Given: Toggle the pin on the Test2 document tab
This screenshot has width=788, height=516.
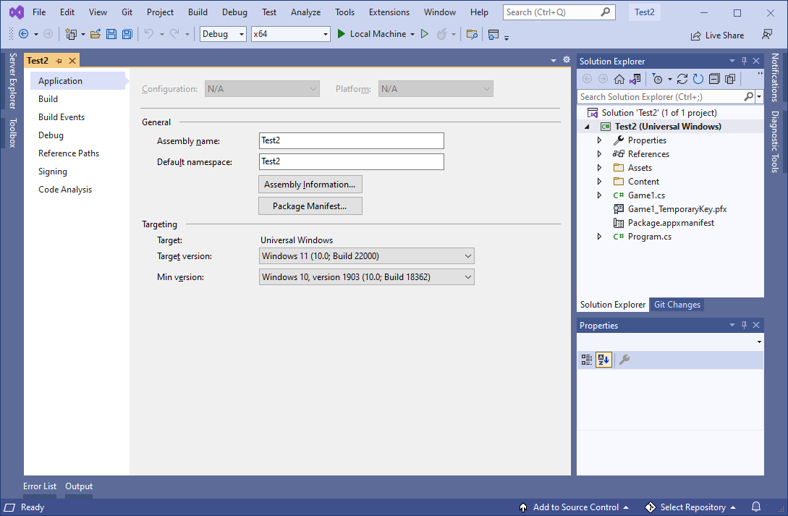Looking at the screenshot, I should click(x=59, y=61).
